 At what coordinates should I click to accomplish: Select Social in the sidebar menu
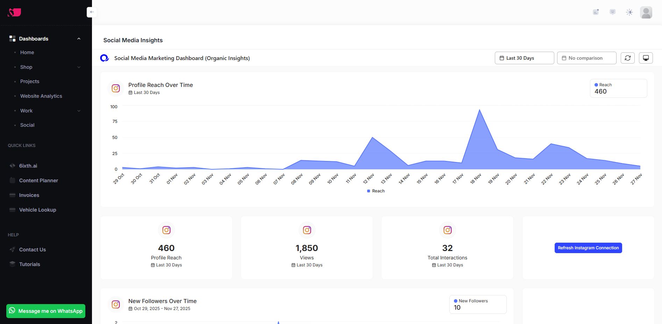pos(27,125)
